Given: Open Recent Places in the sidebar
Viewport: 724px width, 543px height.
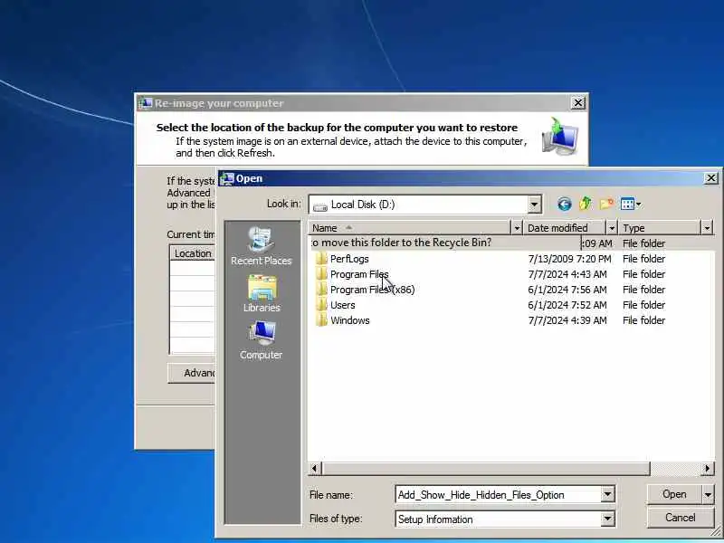Looking at the screenshot, I should click(x=262, y=246).
